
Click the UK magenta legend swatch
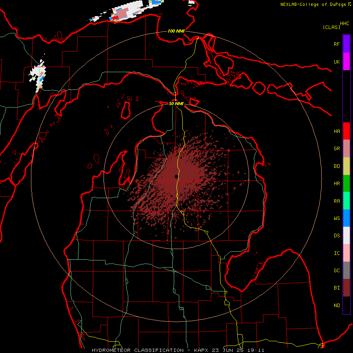[x=346, y=62]
